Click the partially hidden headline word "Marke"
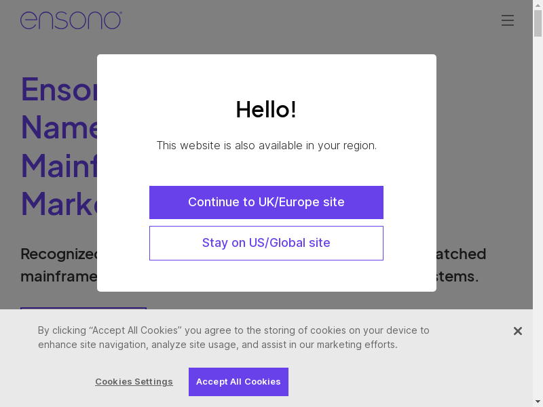 (60, 203)
